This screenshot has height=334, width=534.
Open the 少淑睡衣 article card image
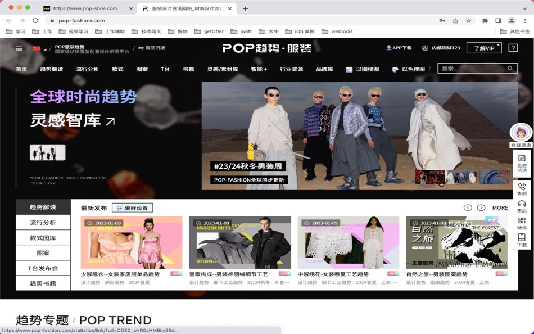(x=132, y=242)
